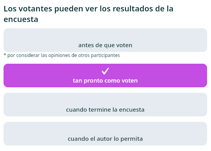This screenshot has height=151, width=211.
Task: Click the 'cuando el autor lo permita' text
Action: [x=105, y=139]
